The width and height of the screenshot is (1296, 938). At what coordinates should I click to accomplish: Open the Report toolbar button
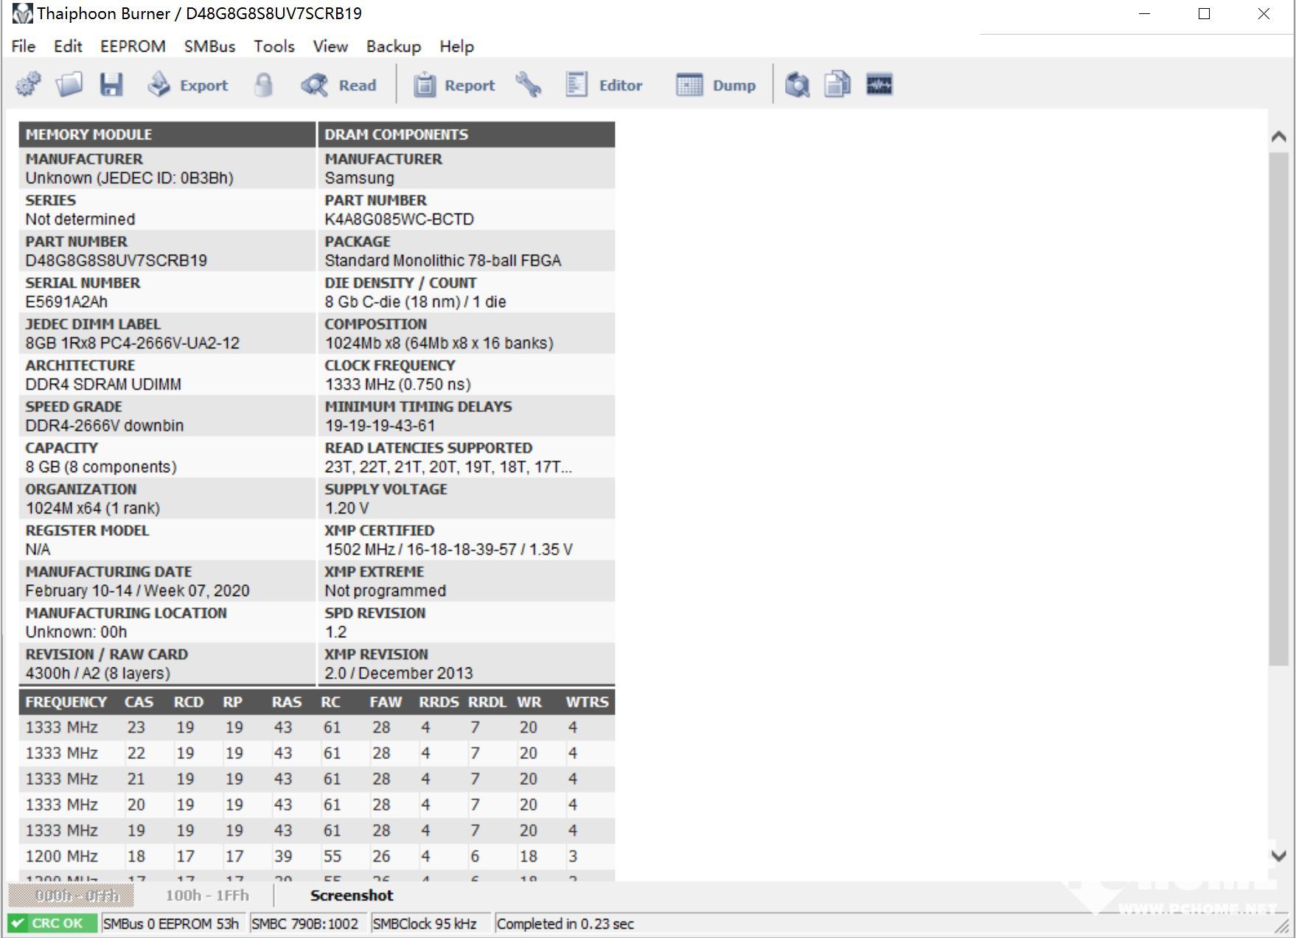pyautogui.click(x=454, y=85)
